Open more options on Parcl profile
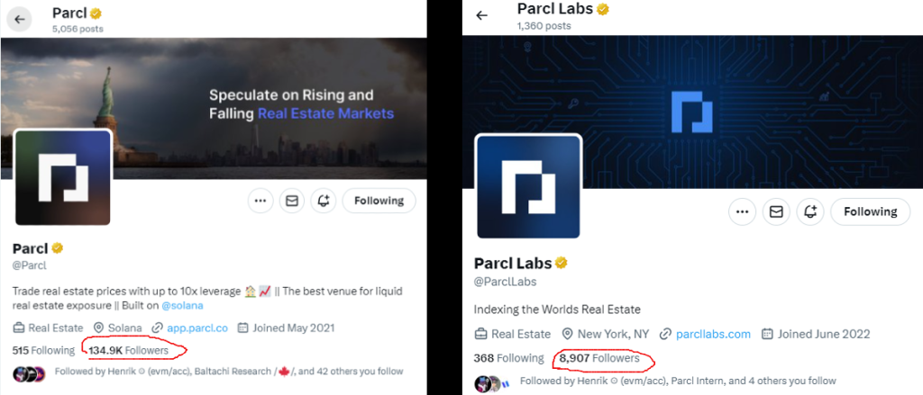The width and height of the screenshot is (923, 395). pos(261,201)
